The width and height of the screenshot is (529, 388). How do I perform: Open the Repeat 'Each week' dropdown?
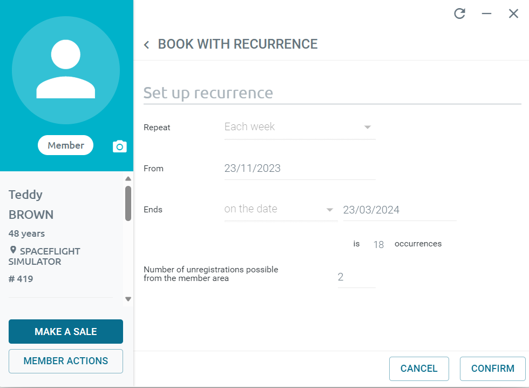pyautogui.click(x=300, y=128)
